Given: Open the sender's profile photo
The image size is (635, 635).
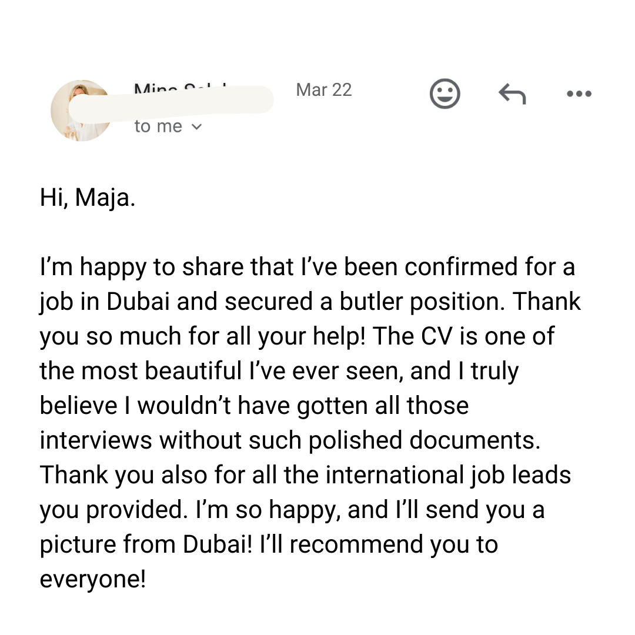Looking at the screenshot, I should (81, 111).
